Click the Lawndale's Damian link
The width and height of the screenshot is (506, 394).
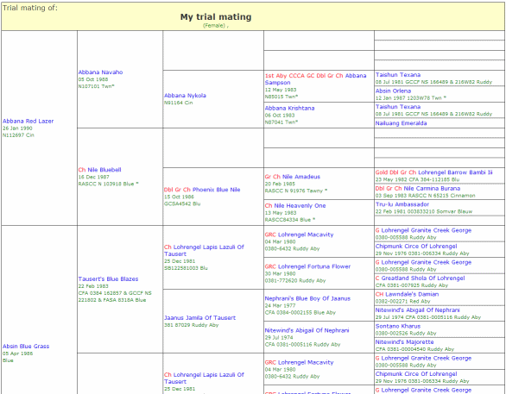412,294
